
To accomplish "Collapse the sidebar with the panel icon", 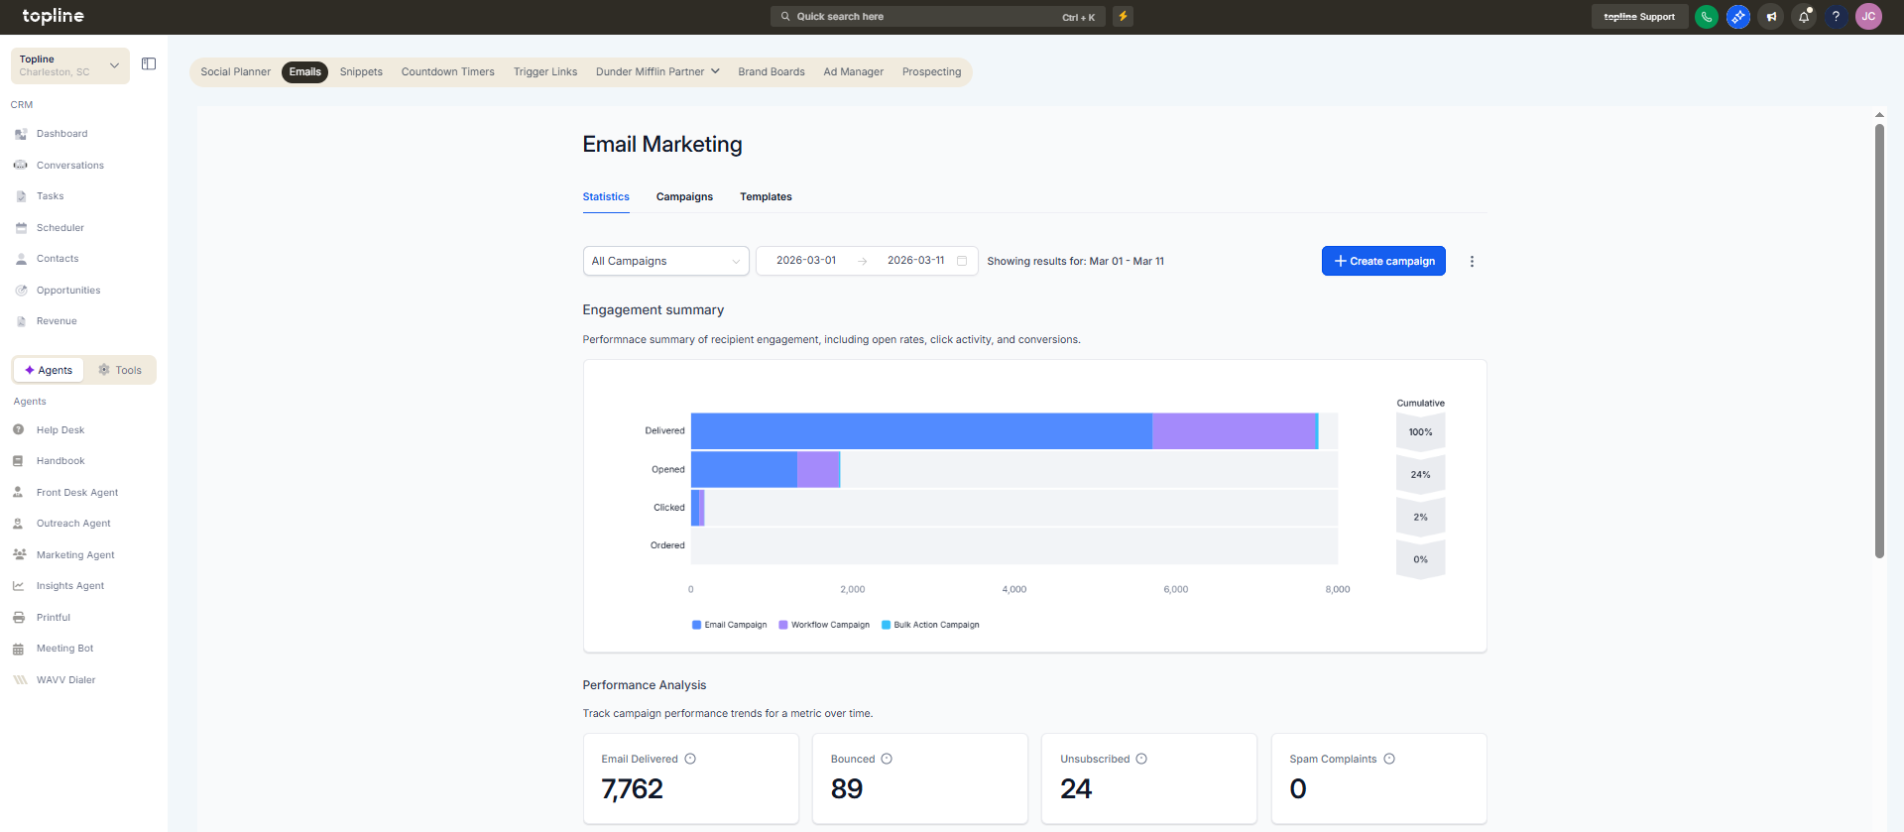I will pos(149,64).
